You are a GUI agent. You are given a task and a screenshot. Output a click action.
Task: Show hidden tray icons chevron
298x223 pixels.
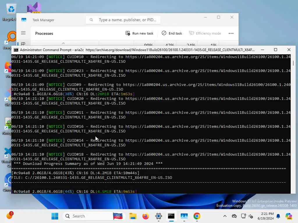[x=225, y=216]
